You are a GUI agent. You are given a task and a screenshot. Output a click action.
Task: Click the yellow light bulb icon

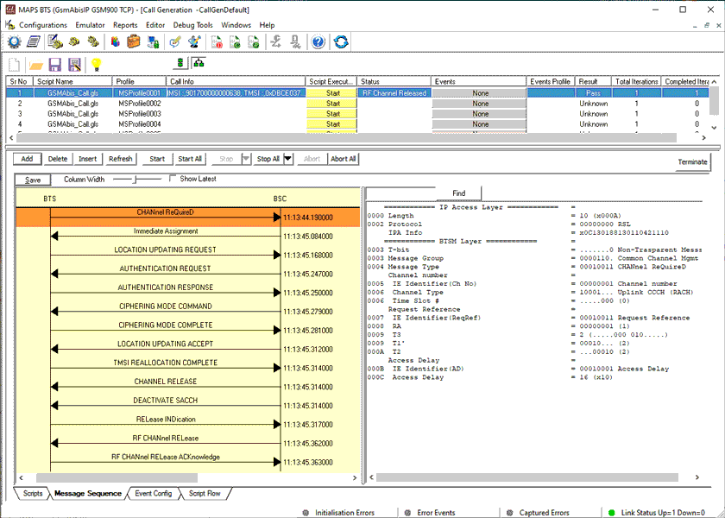click(96, 64)
